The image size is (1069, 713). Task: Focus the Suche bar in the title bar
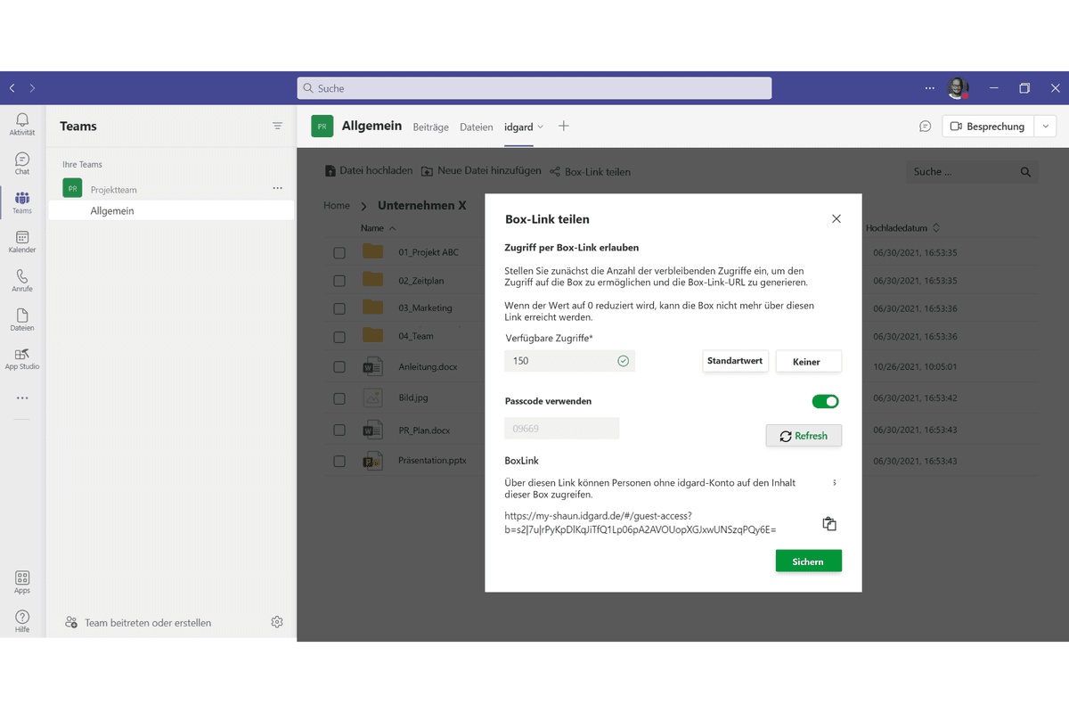pos(534,88)
